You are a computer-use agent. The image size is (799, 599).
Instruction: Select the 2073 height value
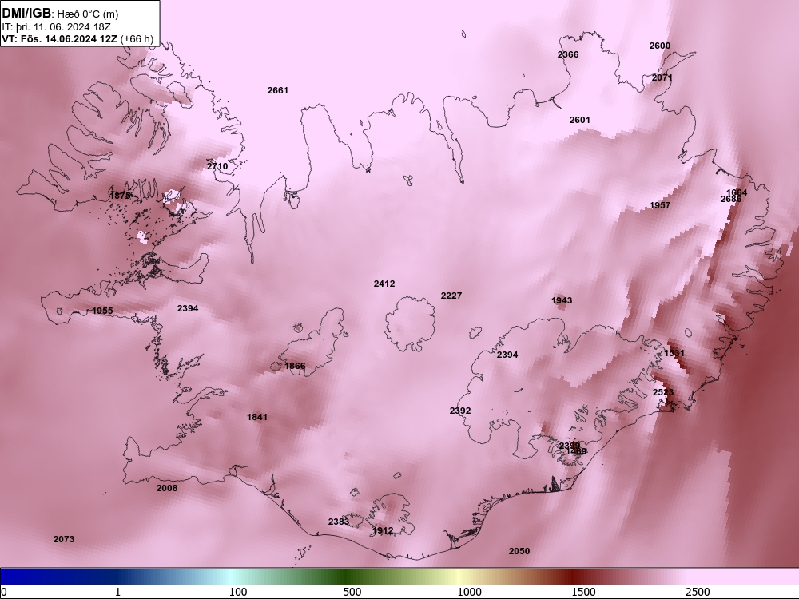click(x=64, y=539)
